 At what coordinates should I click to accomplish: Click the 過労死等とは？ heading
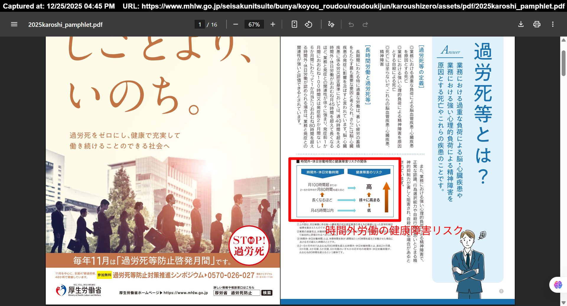pyautogui.click(x=483, y=113)
